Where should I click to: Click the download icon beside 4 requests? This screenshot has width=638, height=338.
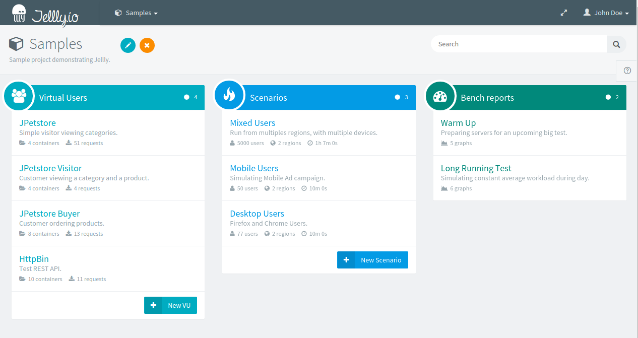click(x=69, y=188)
